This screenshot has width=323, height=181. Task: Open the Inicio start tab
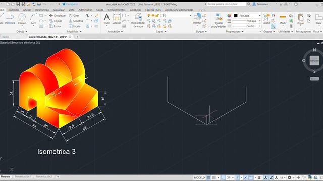click(6, 37)
